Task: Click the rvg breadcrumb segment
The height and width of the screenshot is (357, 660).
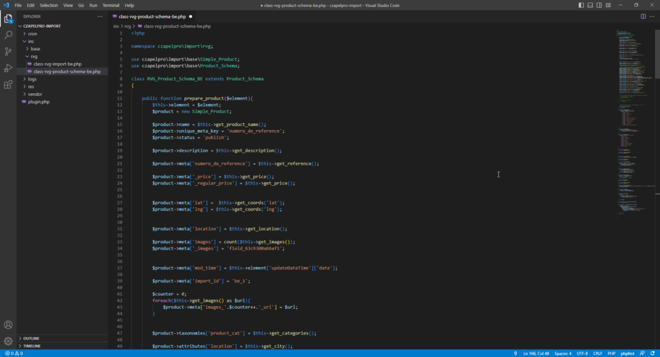Action: pyautogui.click(x=128, y=26)
